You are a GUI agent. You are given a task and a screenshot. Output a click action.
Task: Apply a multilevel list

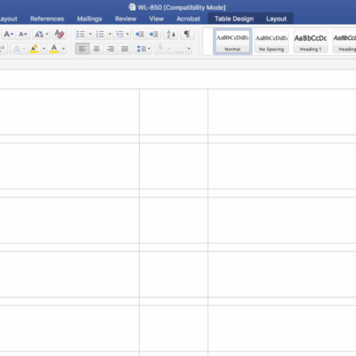(120, 34)
